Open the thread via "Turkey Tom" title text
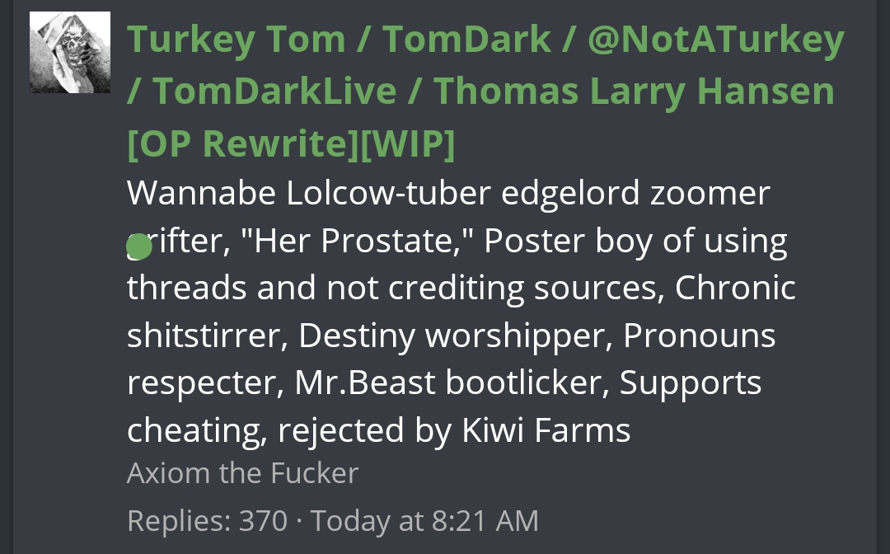Image resolution: width=890 pixels, height=554 pixels. tap(236, 40)
